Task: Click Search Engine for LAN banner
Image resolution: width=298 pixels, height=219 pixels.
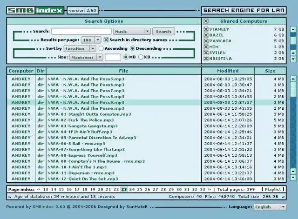Action: point(244,10)
